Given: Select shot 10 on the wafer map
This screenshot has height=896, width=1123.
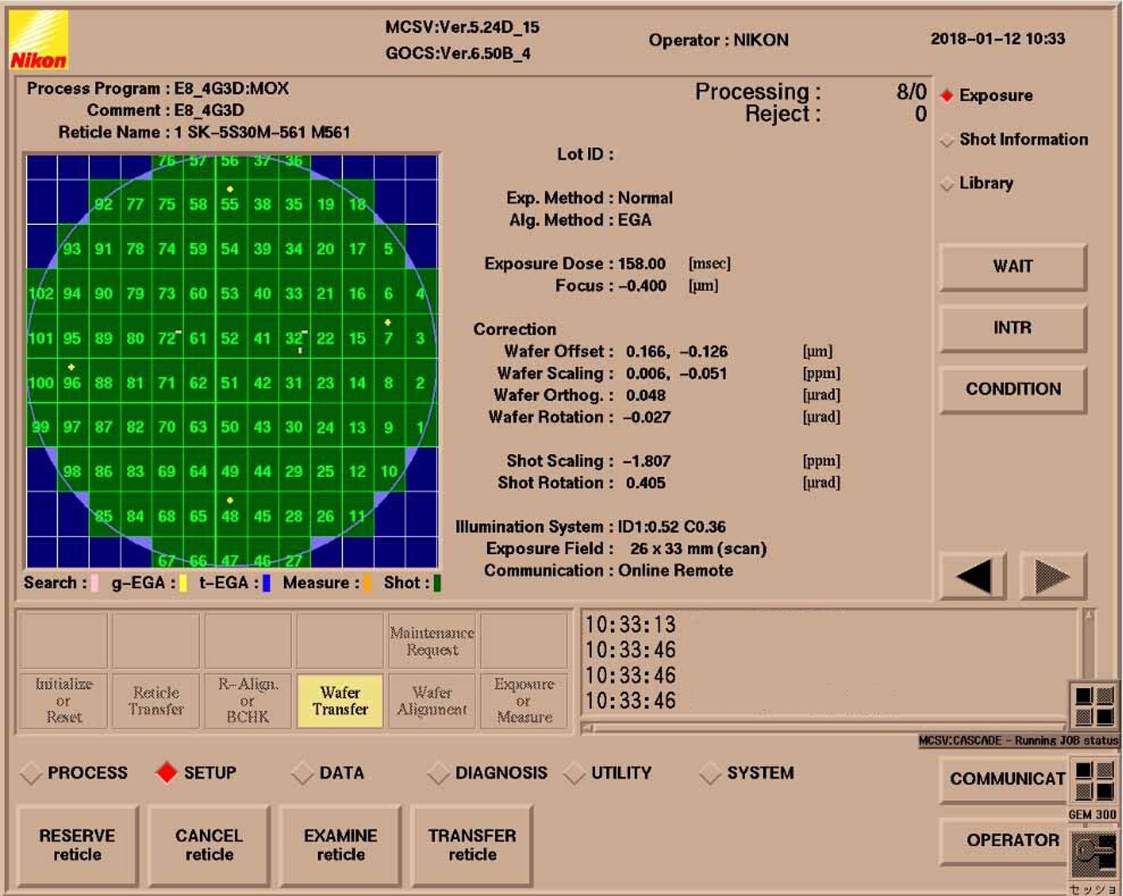Looking at the screenshot, I should click(388, 470).
